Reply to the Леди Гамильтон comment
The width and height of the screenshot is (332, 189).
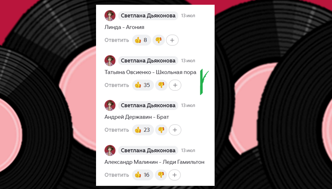[117, 175]
